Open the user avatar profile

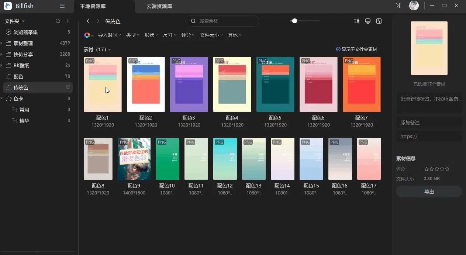(414, 6)
